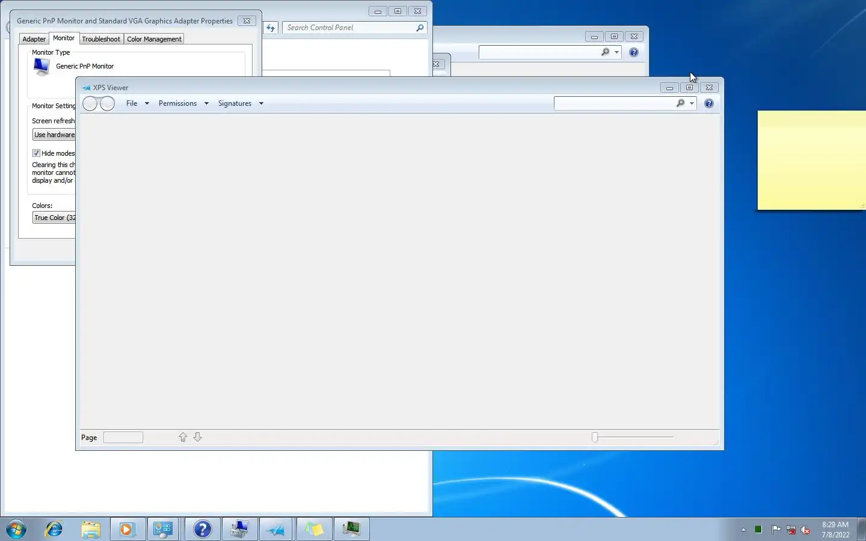Select the Monitor tab
The image size is (866, 541).
(x=64, y=38)
